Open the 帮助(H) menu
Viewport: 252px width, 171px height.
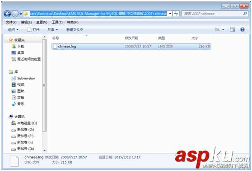tap(73, 22)
